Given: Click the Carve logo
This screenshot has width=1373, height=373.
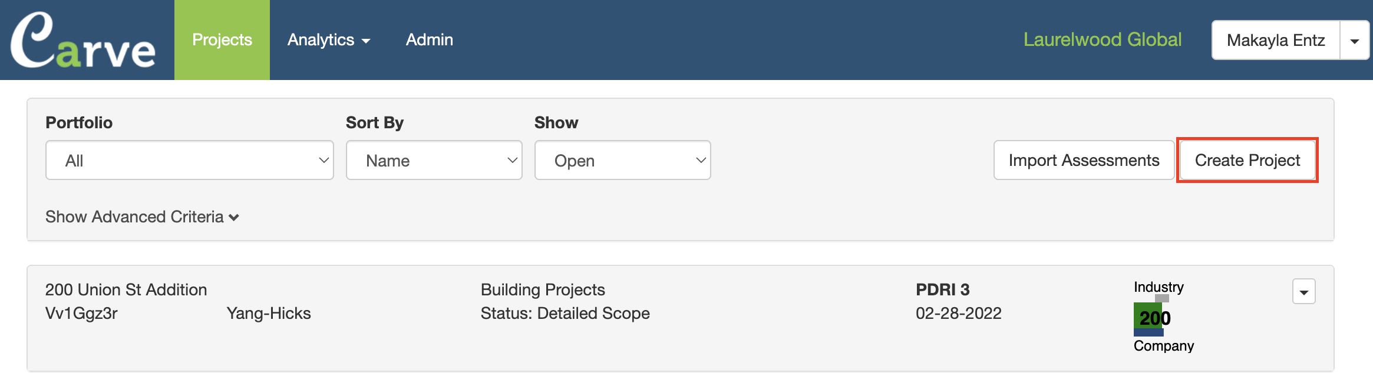Looking at the screenshot, I should tap(82, 40).
